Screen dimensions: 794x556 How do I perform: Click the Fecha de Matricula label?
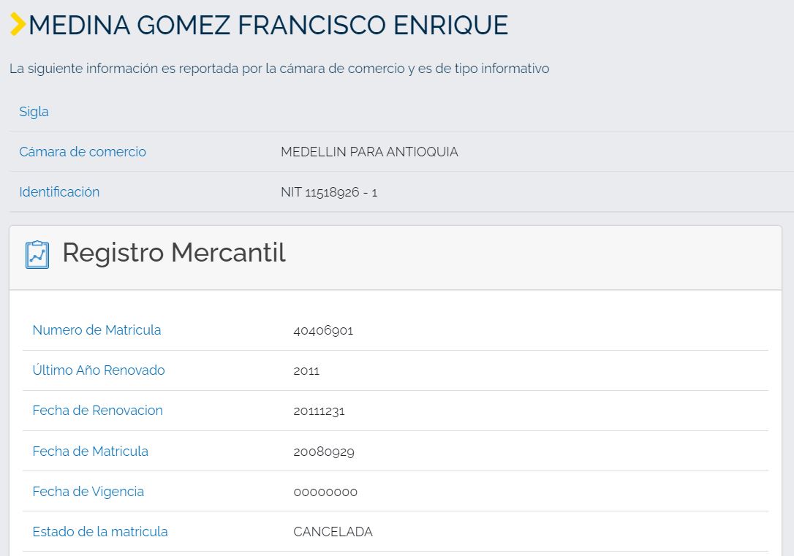point(90,452)
